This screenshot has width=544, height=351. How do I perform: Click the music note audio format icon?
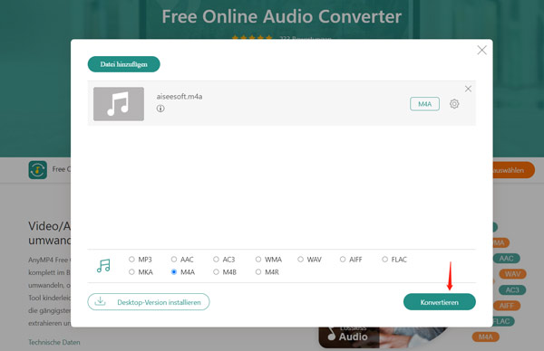(x=103, y=266)
